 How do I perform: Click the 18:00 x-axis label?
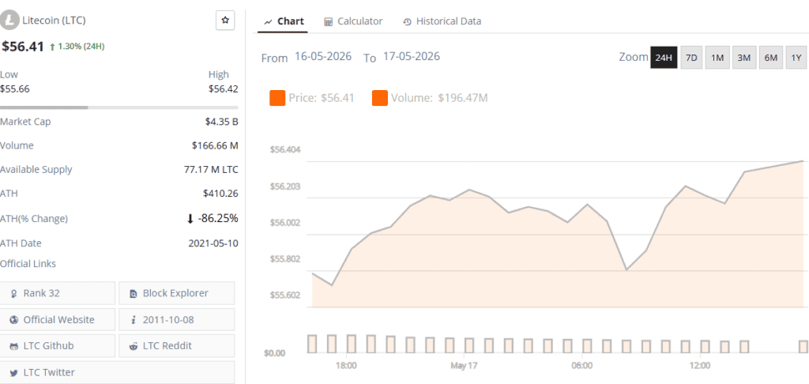click(346, 366)
